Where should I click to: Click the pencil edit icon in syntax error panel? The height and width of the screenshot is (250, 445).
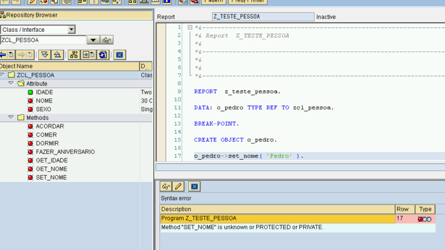pos(178,186)
